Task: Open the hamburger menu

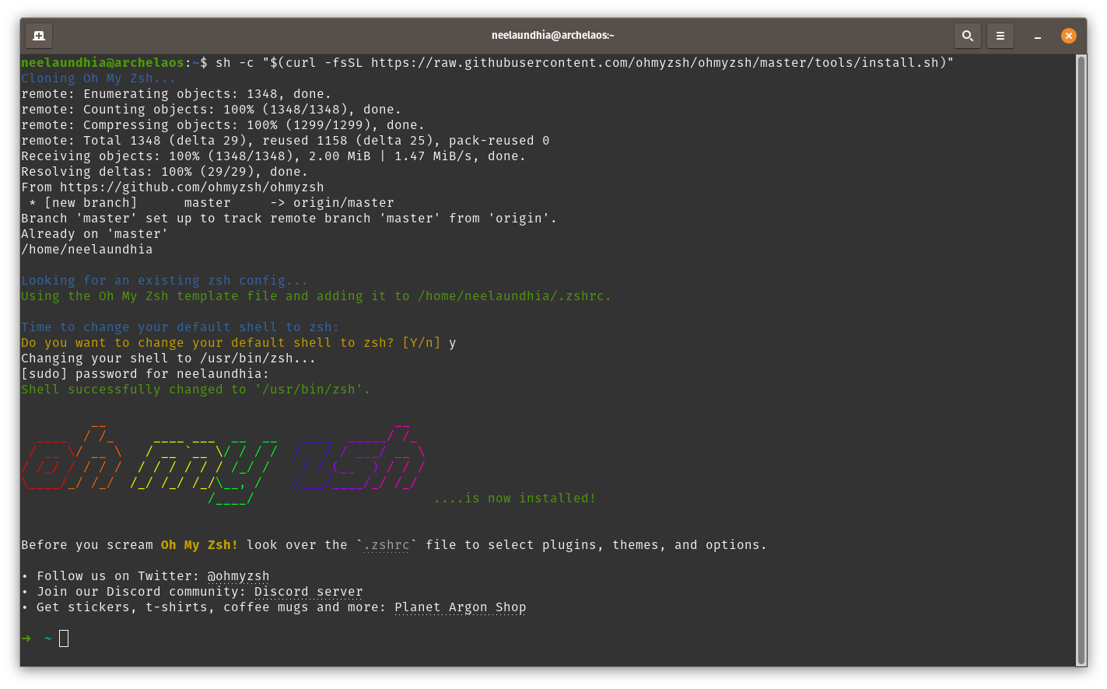Action: (x=1000, y=36)
